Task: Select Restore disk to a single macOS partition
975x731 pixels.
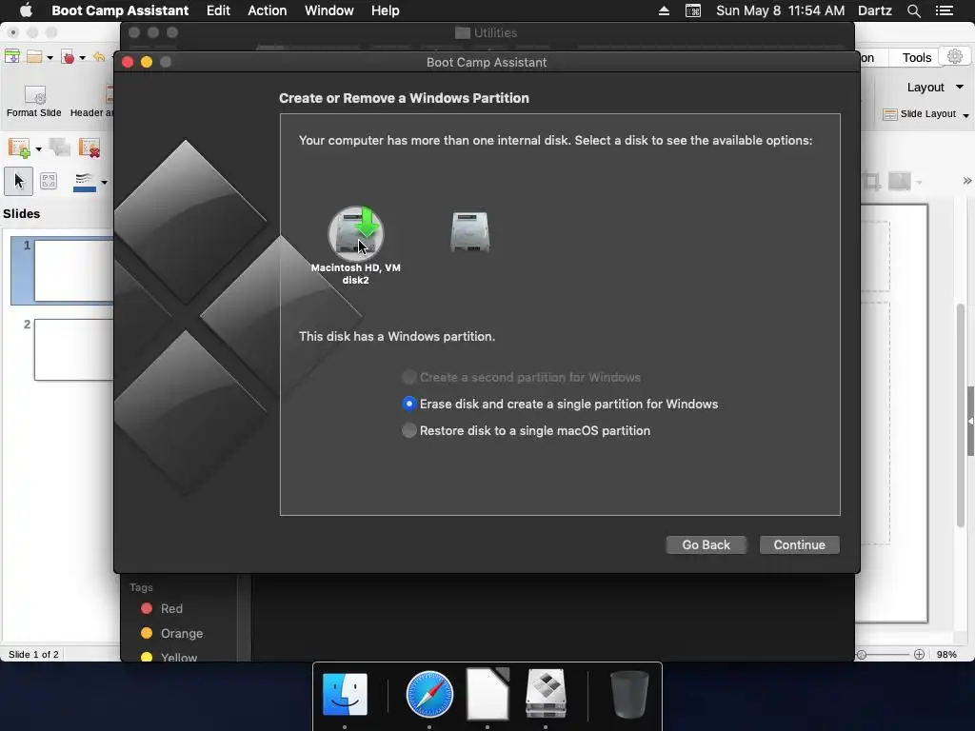Action: (526, 431)
